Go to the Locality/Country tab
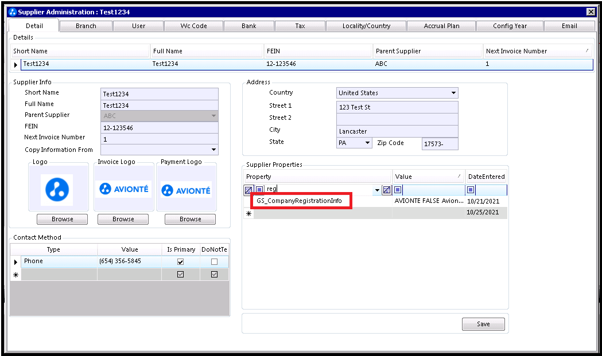The height and width of the screenshot is (356, 602). coord(366,26)
